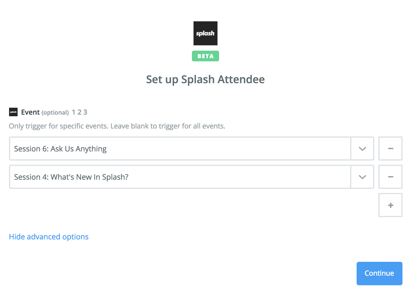
Task: Click the Event field label
Action: [x=30, y=112]
